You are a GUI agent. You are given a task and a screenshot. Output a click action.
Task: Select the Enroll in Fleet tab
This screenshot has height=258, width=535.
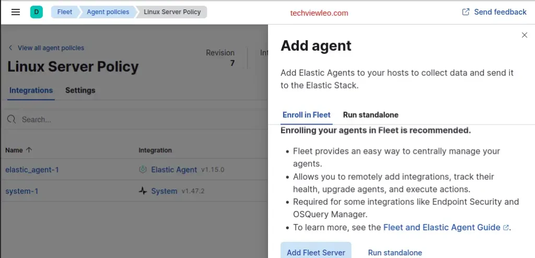306,115
